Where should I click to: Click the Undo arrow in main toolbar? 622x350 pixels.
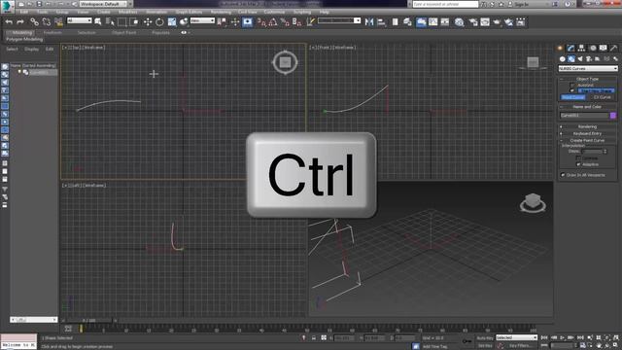[9, 21]
